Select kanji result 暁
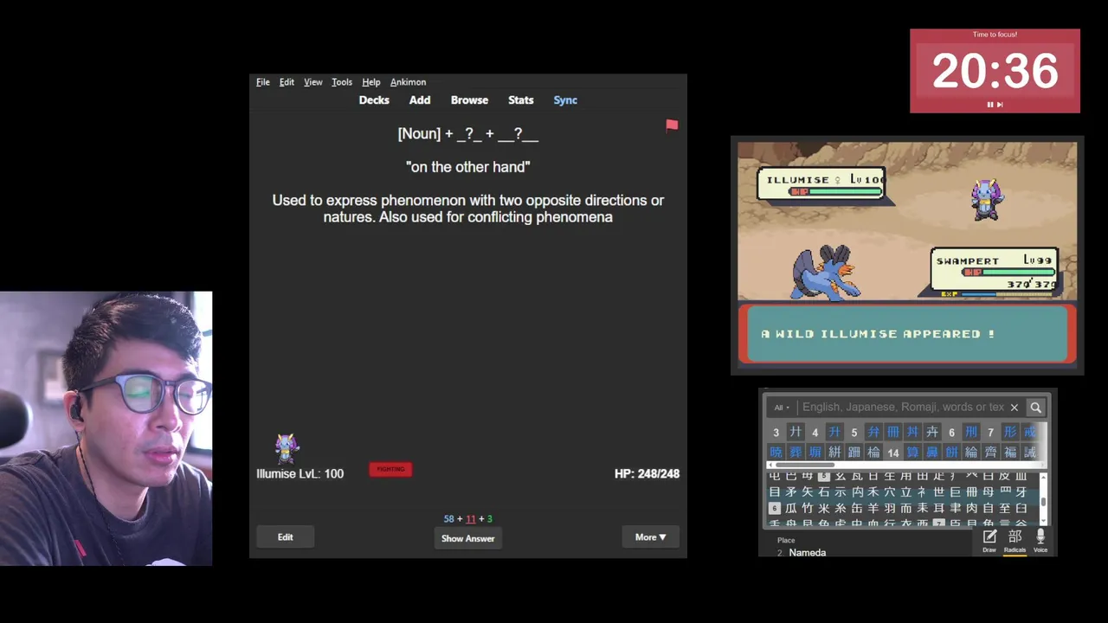Image resolution: width=1108 pixels, height=623 pixels. click(776, 453)
